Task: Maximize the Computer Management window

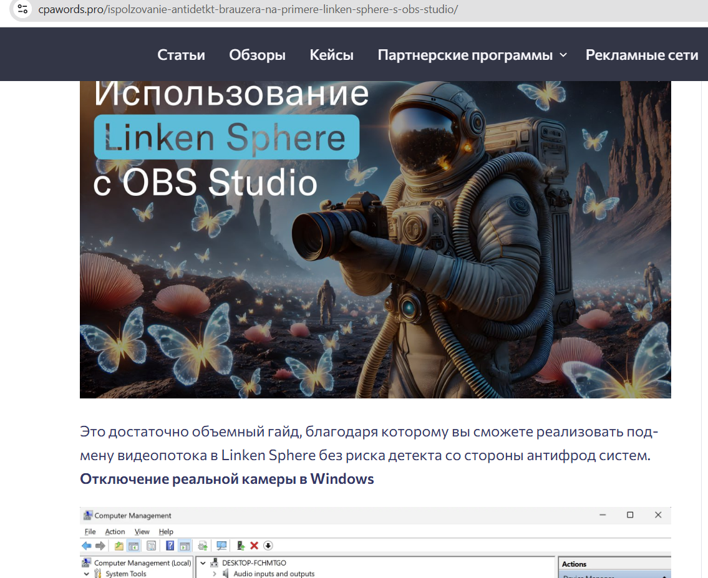Action: click(x=630, y=515)
